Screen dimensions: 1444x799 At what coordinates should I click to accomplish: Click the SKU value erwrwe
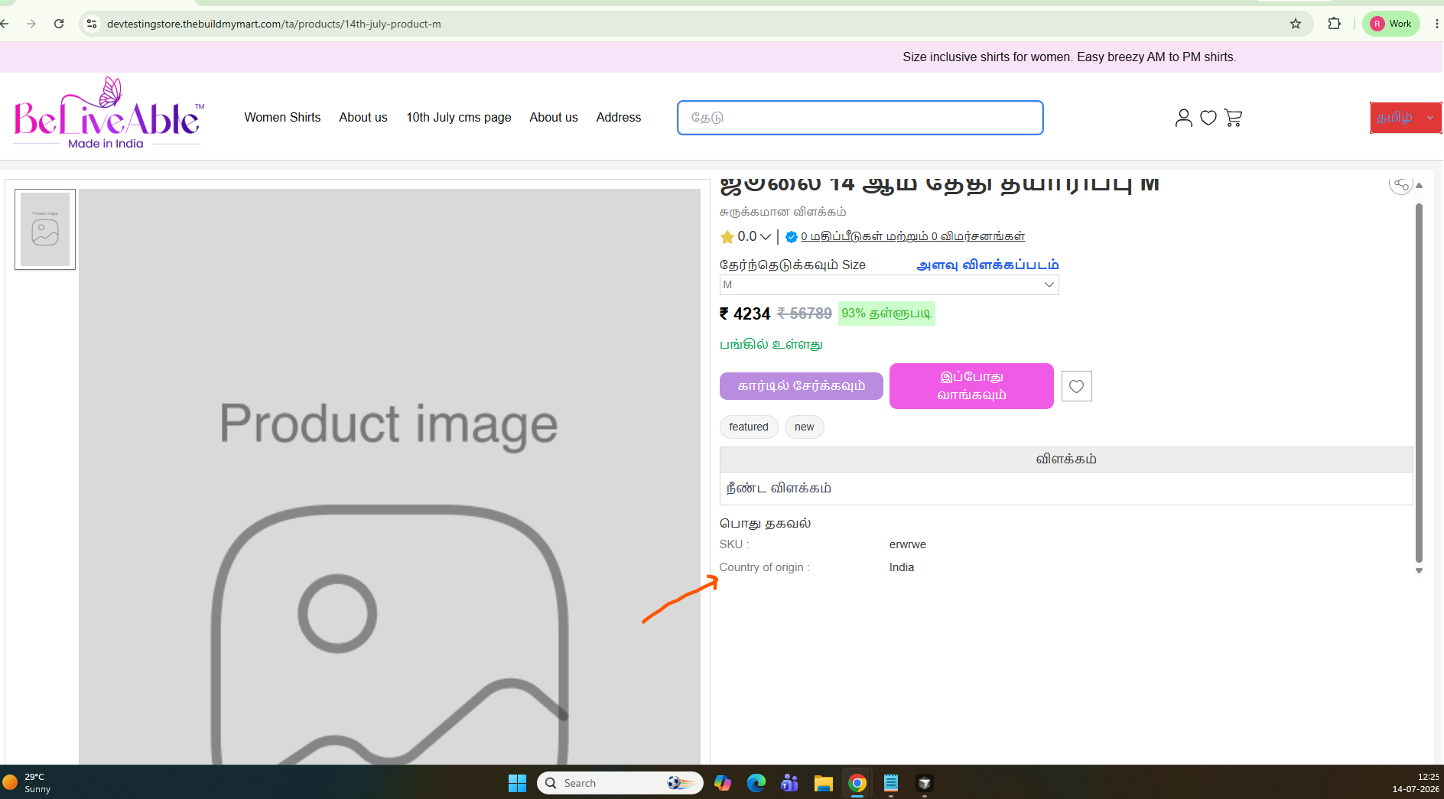pos(908,544)
